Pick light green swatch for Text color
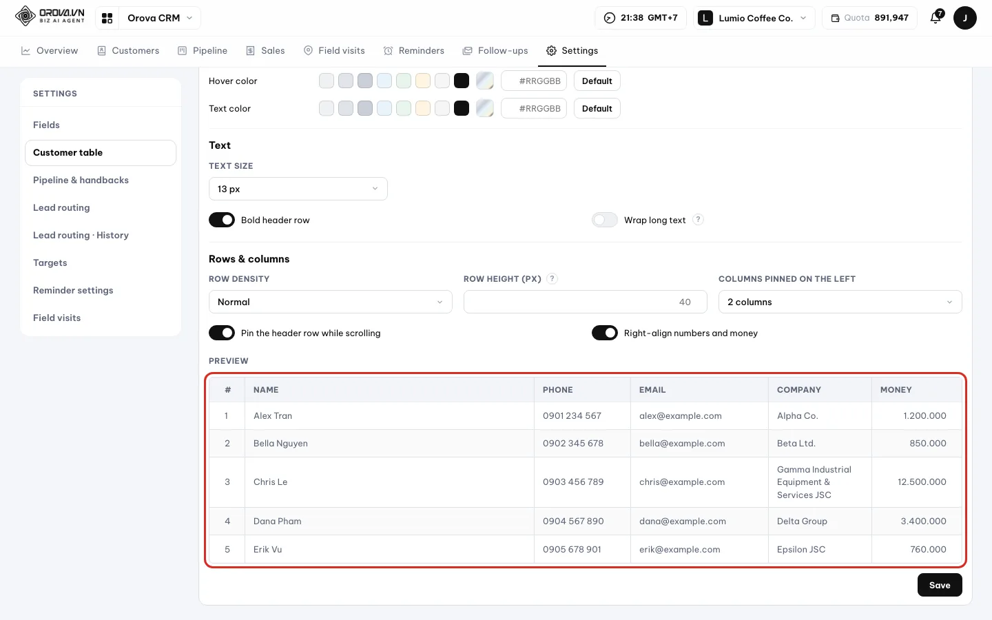Screen dimensions: 992x620 [x=404, y=108]
